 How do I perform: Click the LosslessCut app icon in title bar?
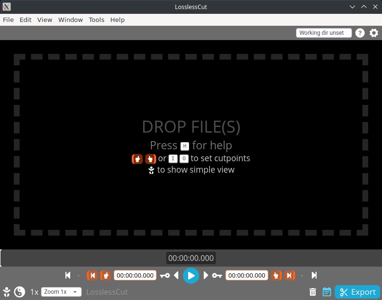click(7, 7)
